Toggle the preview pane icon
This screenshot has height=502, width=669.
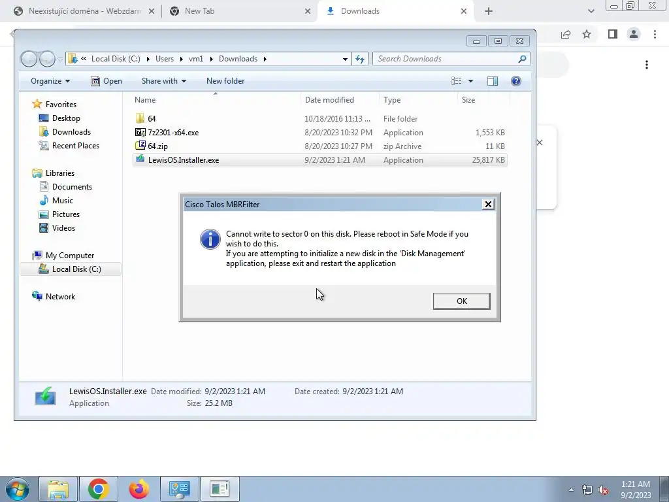[x=493, y=81]
